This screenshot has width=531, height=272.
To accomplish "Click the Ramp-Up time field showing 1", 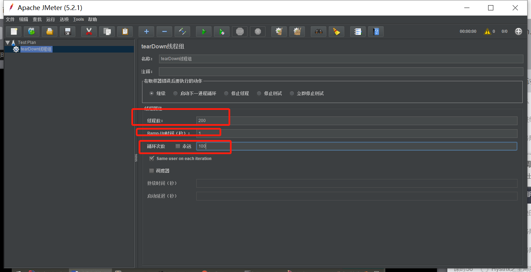I will point(357,133).
